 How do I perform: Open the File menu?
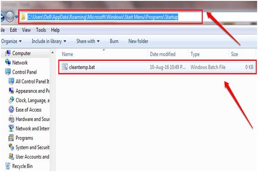pyautogui.click(x=2, y=30)
